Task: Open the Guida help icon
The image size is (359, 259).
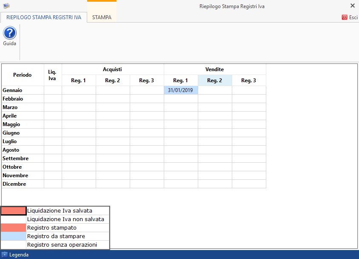Action: tap(10, 33)
